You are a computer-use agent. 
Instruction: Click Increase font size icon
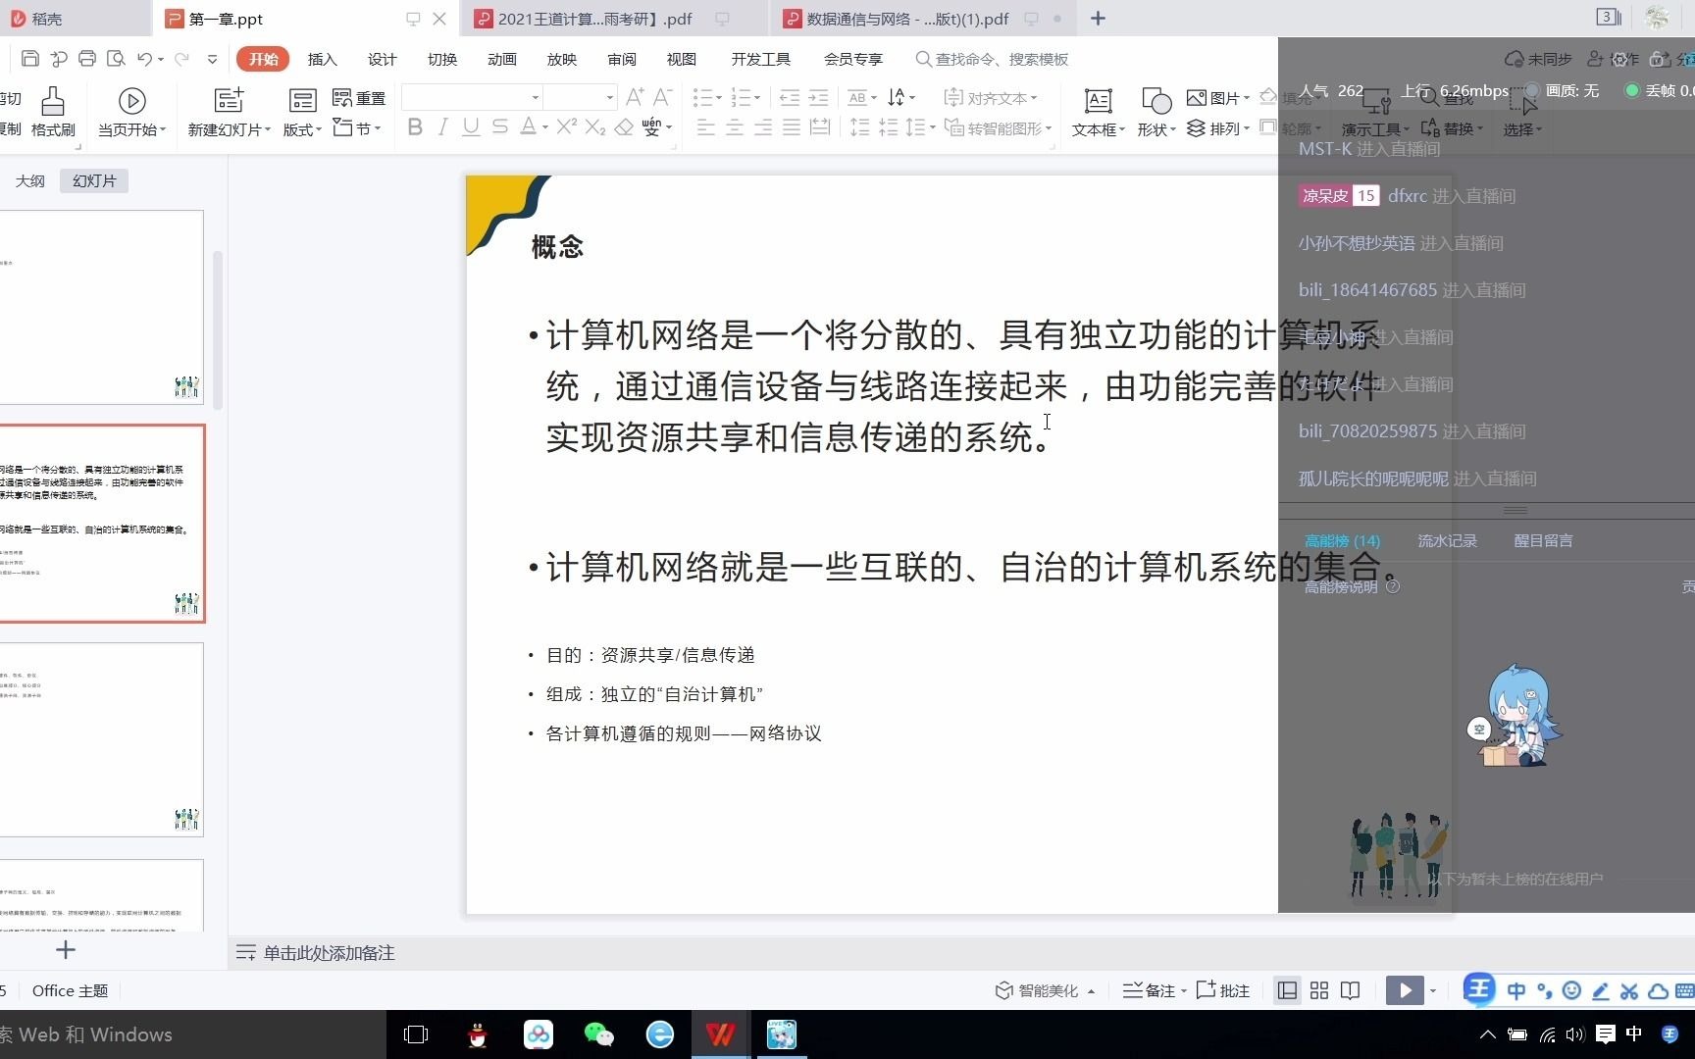coord(635,97)
